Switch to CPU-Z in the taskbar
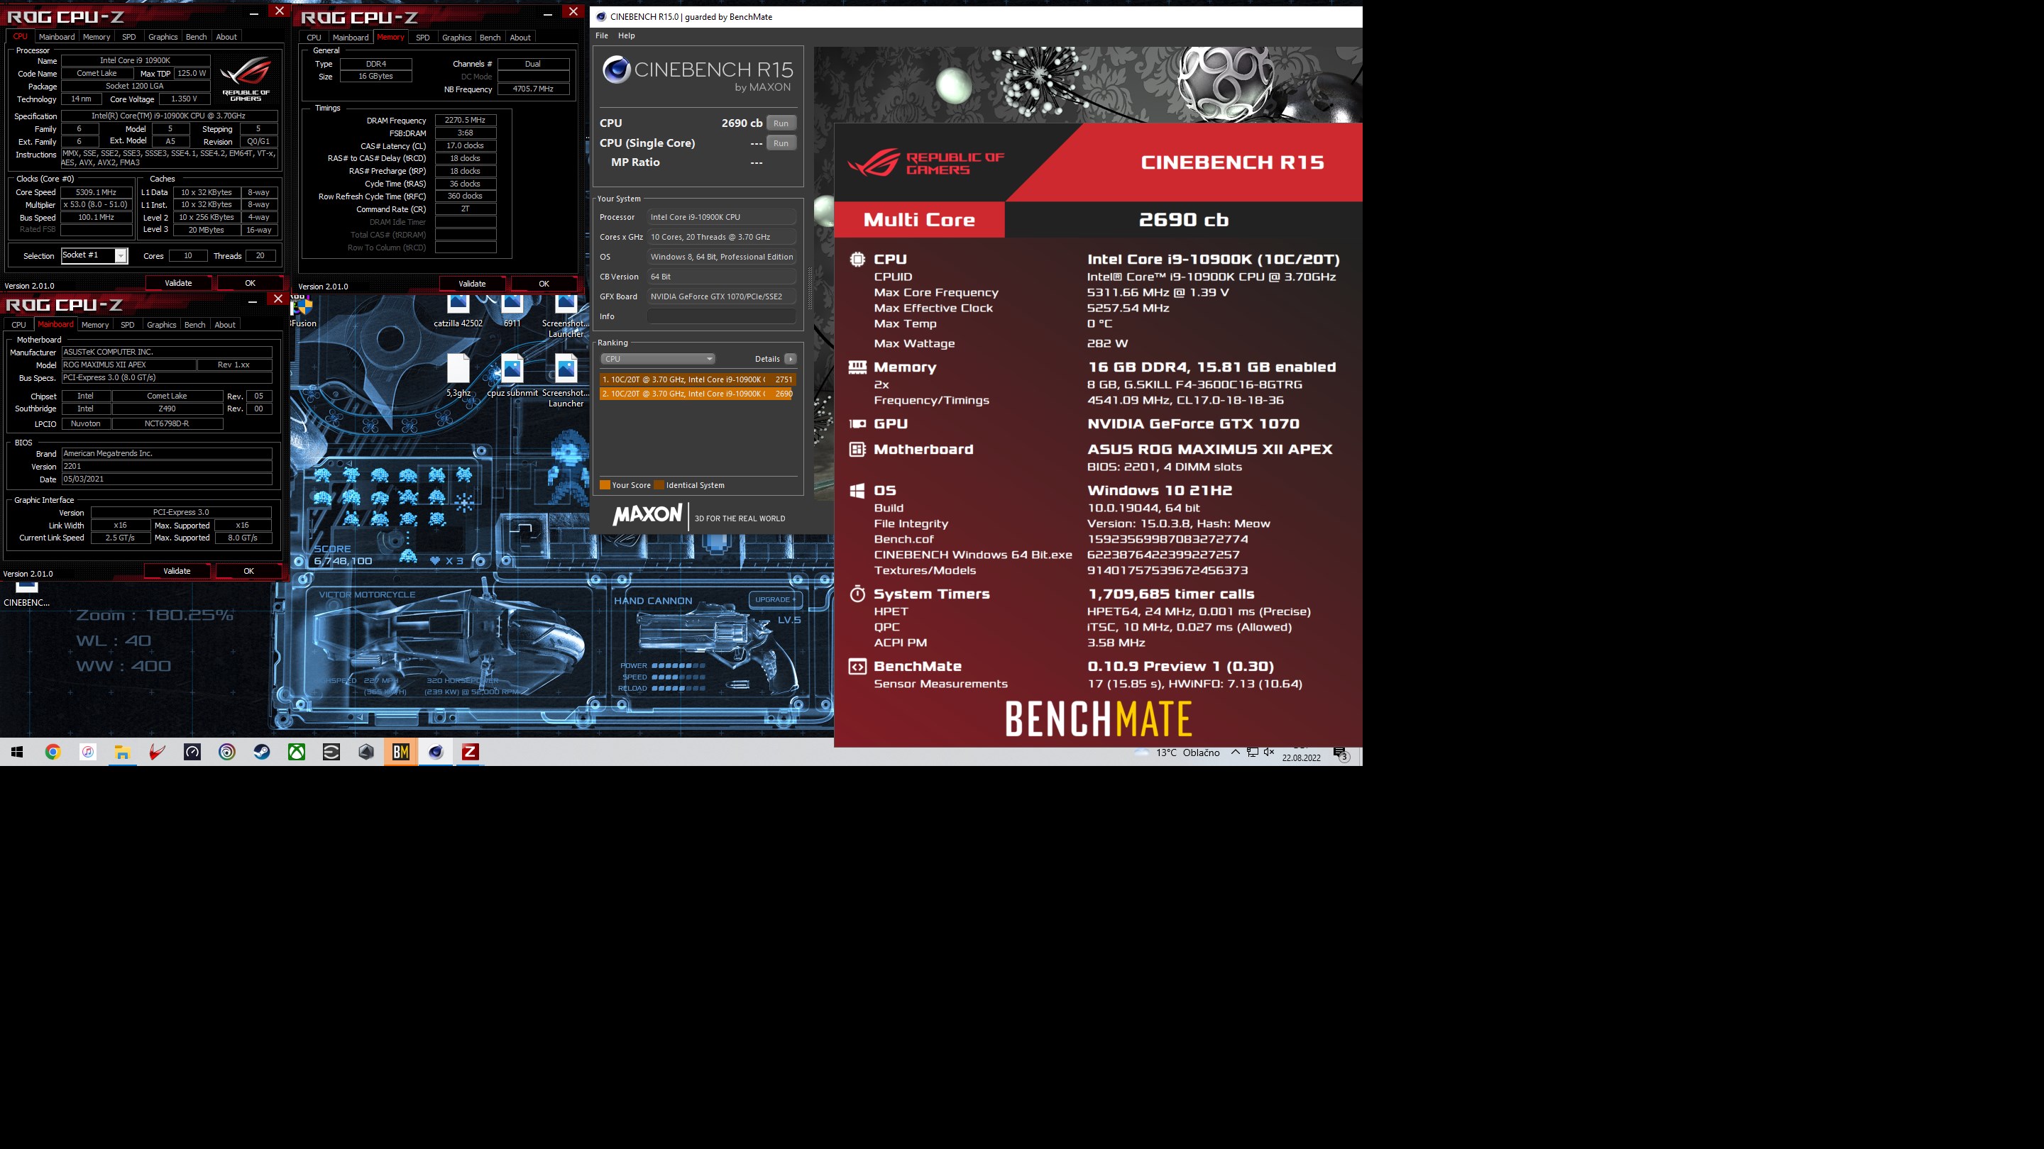This screenshot has height=1149, width=2044. (471, 752)
